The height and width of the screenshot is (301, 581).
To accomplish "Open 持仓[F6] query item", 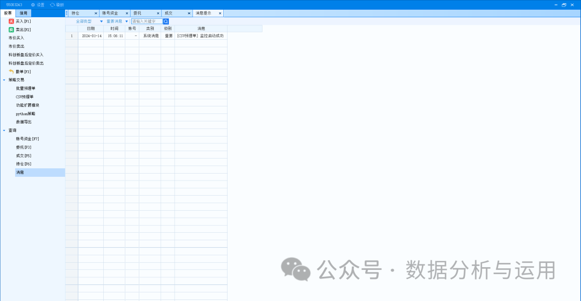I will 24,164.
